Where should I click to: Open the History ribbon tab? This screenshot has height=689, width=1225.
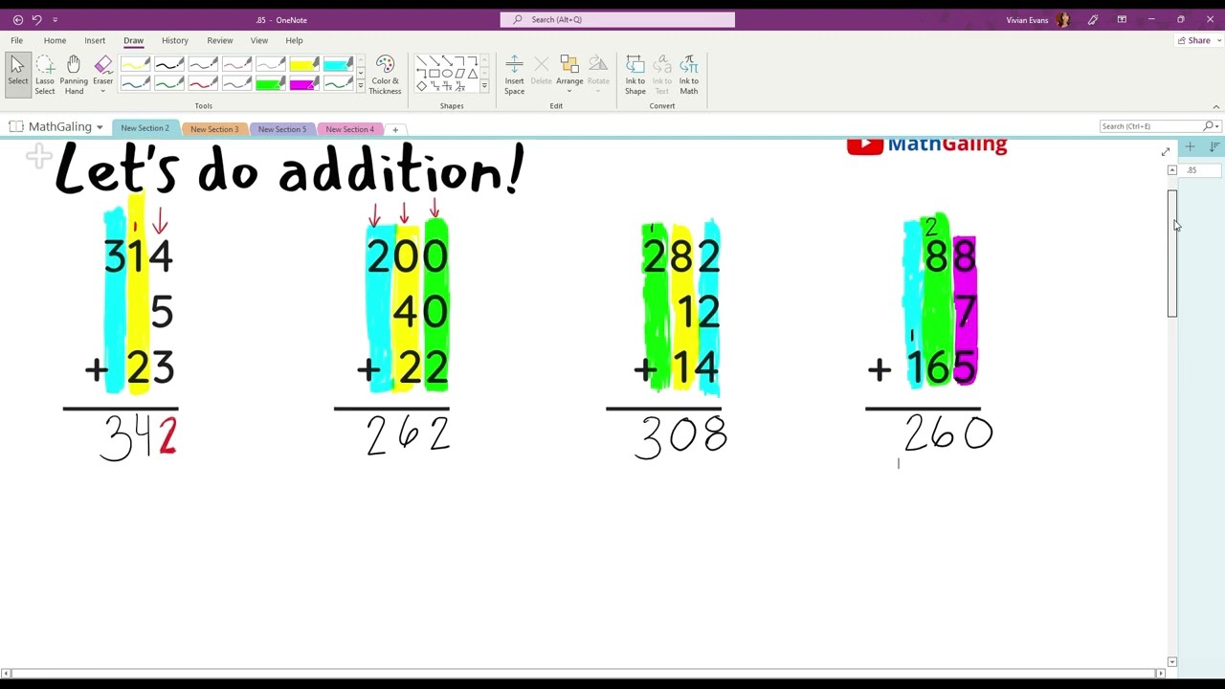coord(175,40)
